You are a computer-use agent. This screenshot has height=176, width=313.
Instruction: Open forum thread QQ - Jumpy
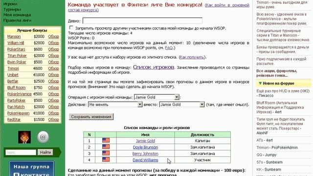[x=266, y=155]
